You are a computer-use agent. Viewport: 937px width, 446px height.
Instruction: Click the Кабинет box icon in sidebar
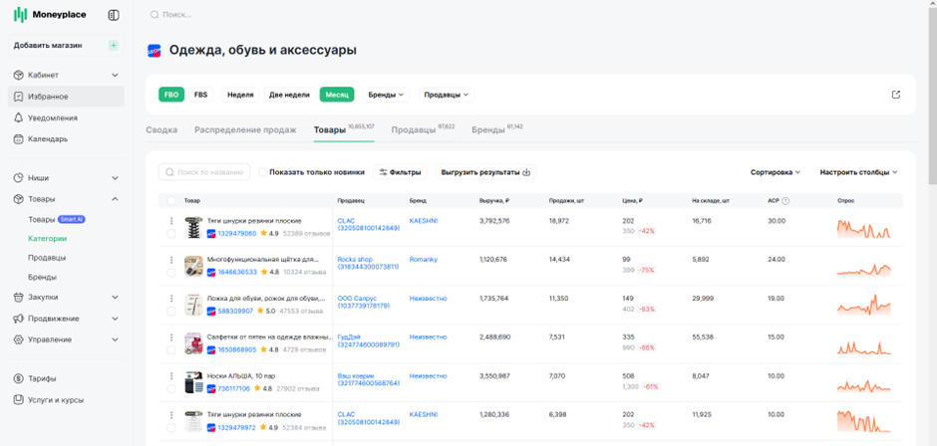pyautogui.click(x=19, y=76)
